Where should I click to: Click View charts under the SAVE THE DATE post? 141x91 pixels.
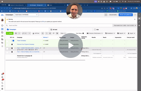coord(20,50)
